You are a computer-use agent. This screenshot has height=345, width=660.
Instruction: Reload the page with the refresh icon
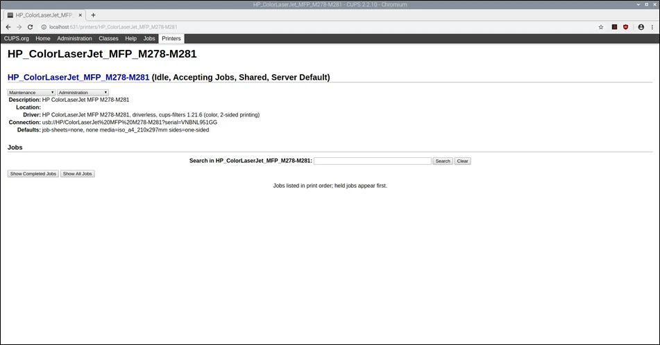click(31, 27)
